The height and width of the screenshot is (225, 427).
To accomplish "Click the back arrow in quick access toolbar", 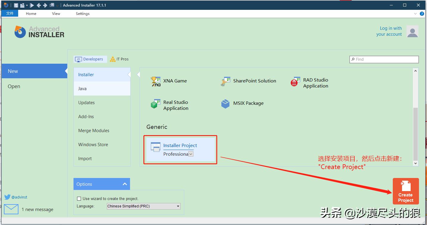I will tap(39, 5).
